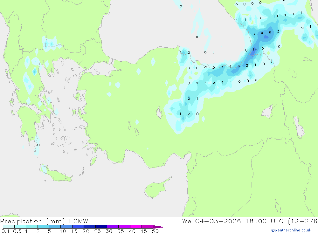Click the 10–15 mm legend color swatch
The image size is (318, 233).
tap(66, 227)
